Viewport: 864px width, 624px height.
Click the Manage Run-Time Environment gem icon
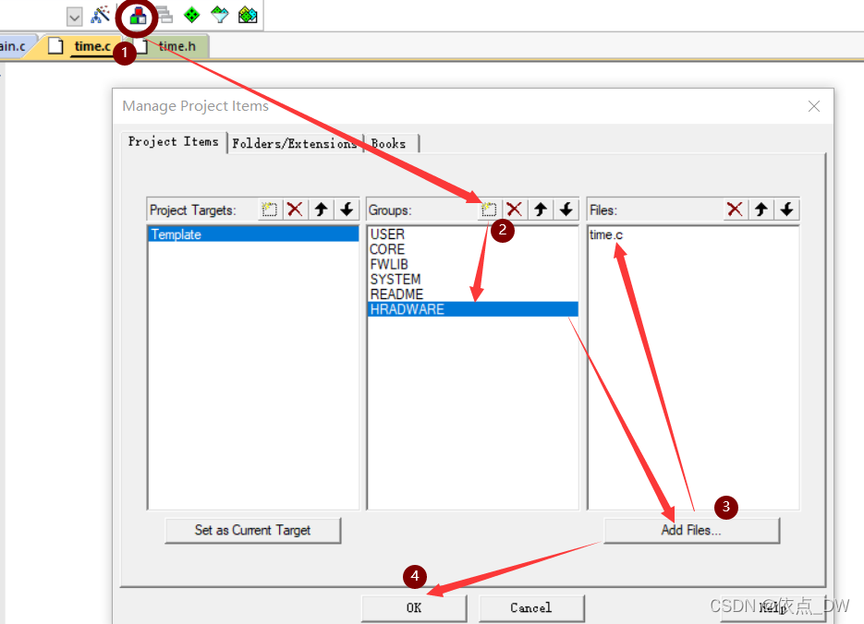[219, 15]
